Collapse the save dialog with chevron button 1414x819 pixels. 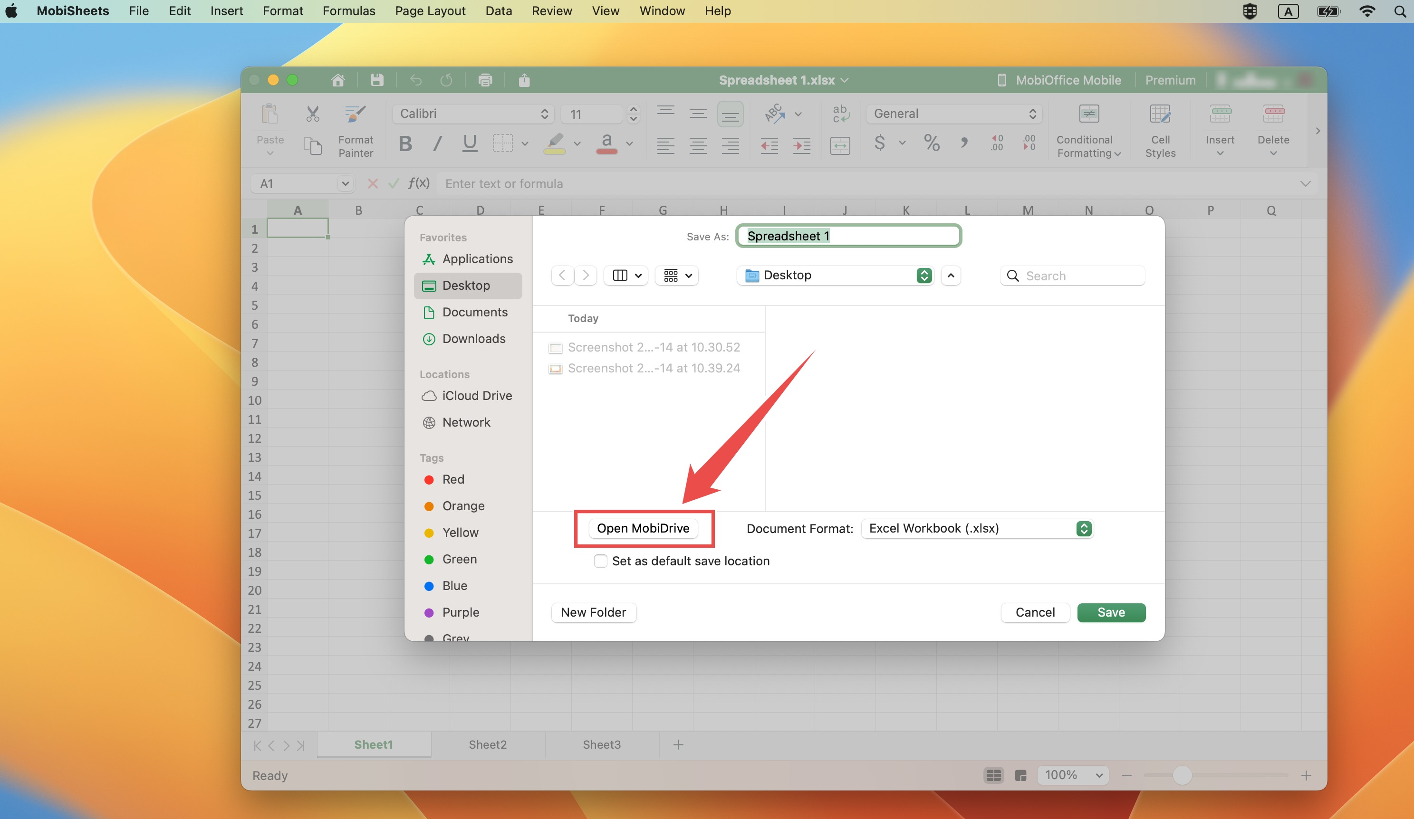pyautogui.click(x=951, y=276)
